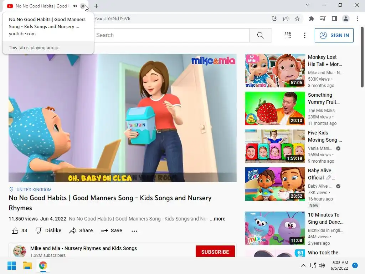Screen dimensions: 365x274
Task: Open the UNITED KINGDOM location link
Action: (34, 190)
